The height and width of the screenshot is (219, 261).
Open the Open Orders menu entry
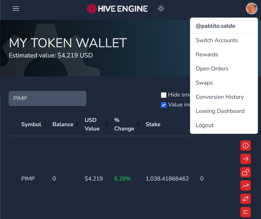tap(224, 69)
